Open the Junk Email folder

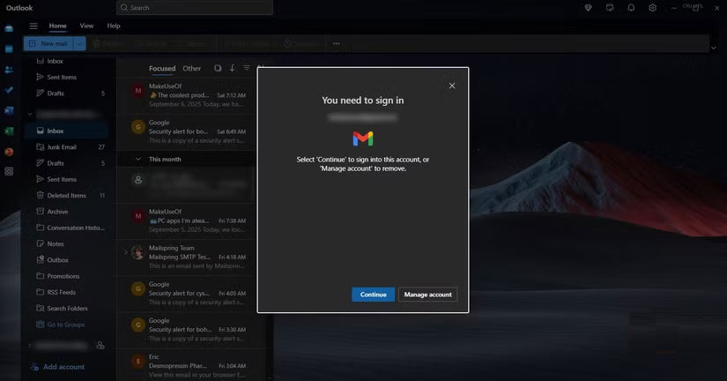click(62, 147)
